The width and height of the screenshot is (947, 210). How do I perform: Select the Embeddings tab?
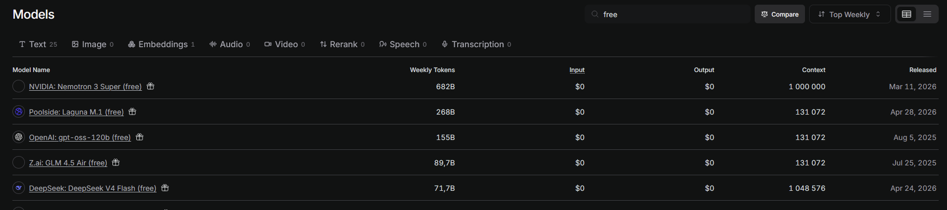[x=161, y=44]
